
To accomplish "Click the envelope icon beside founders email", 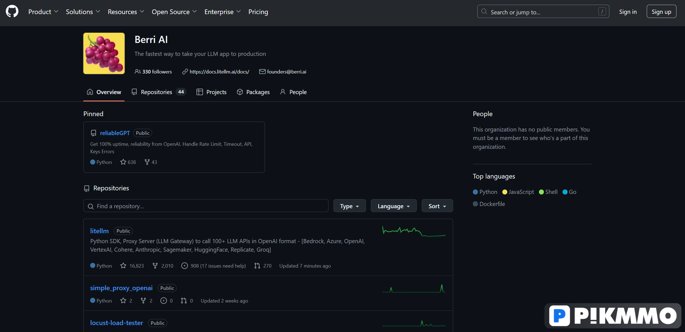I will coord(262,72).
